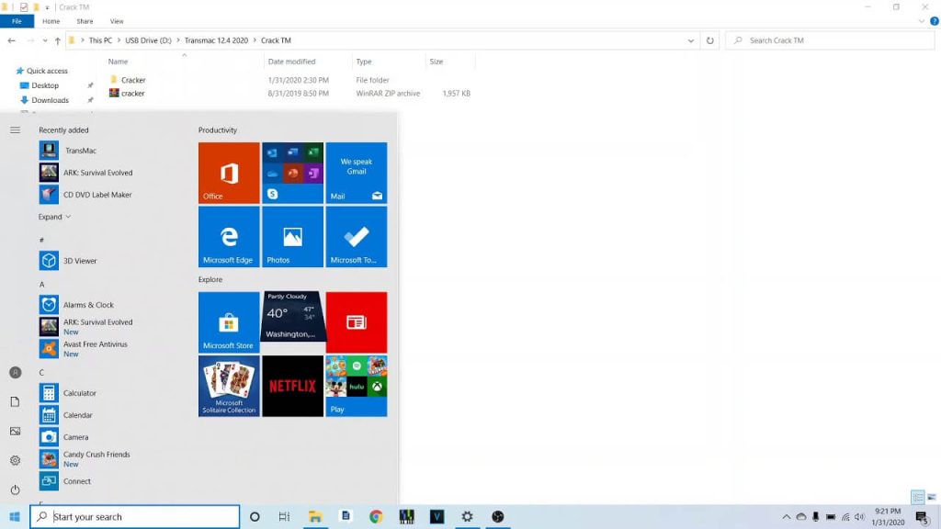Open Cortana from the taskbar
This screenshot has width=941, height=529.
coord(255,516)
